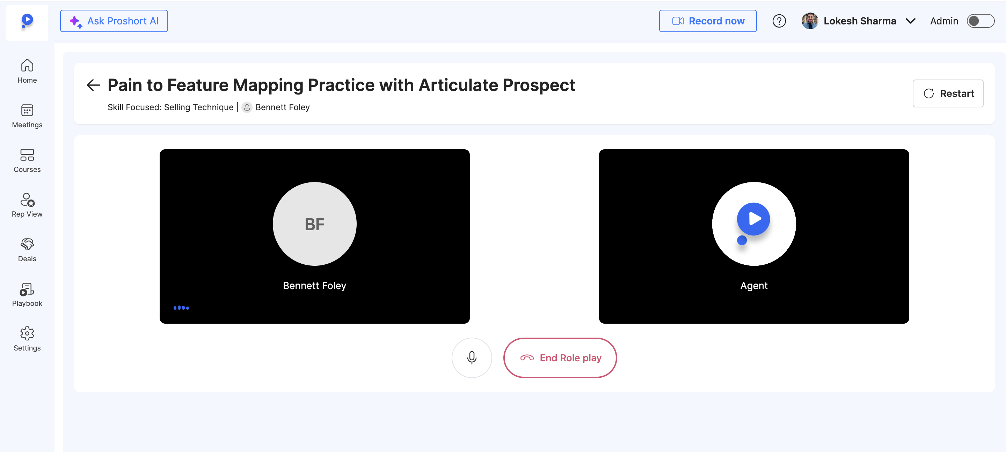This screenshot has width=1006, height=452.
Task: Go to Meetings in sidebar
Action: pyautogui.click(x=27, y=116)
